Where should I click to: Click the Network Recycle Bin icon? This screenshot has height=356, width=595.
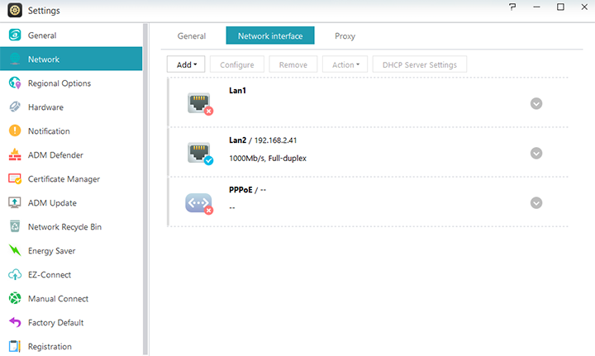tap(14, 227)
